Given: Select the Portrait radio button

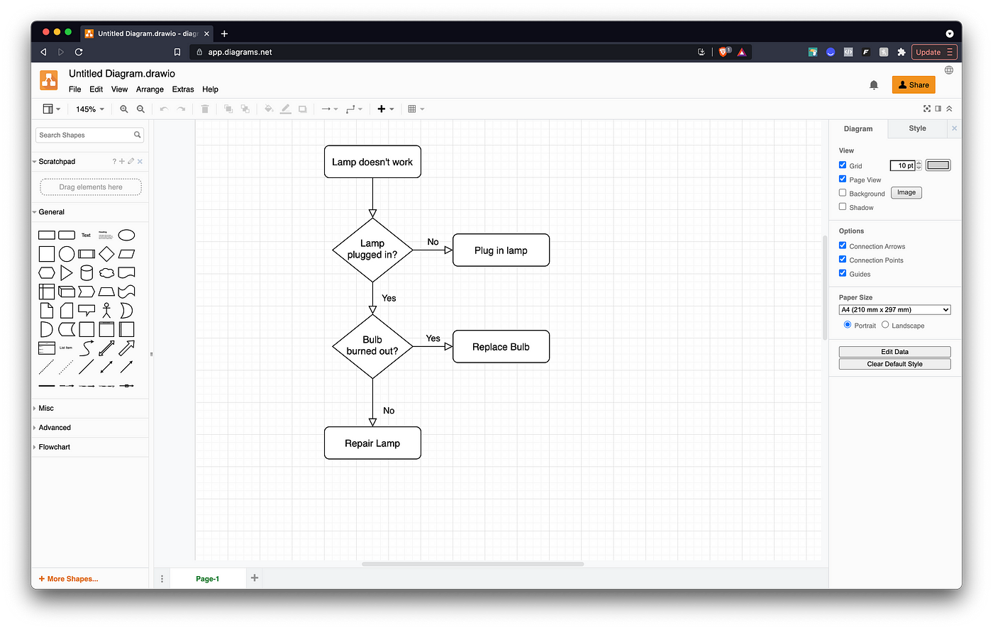Looking at the screenshot, I should click(848, 324).
